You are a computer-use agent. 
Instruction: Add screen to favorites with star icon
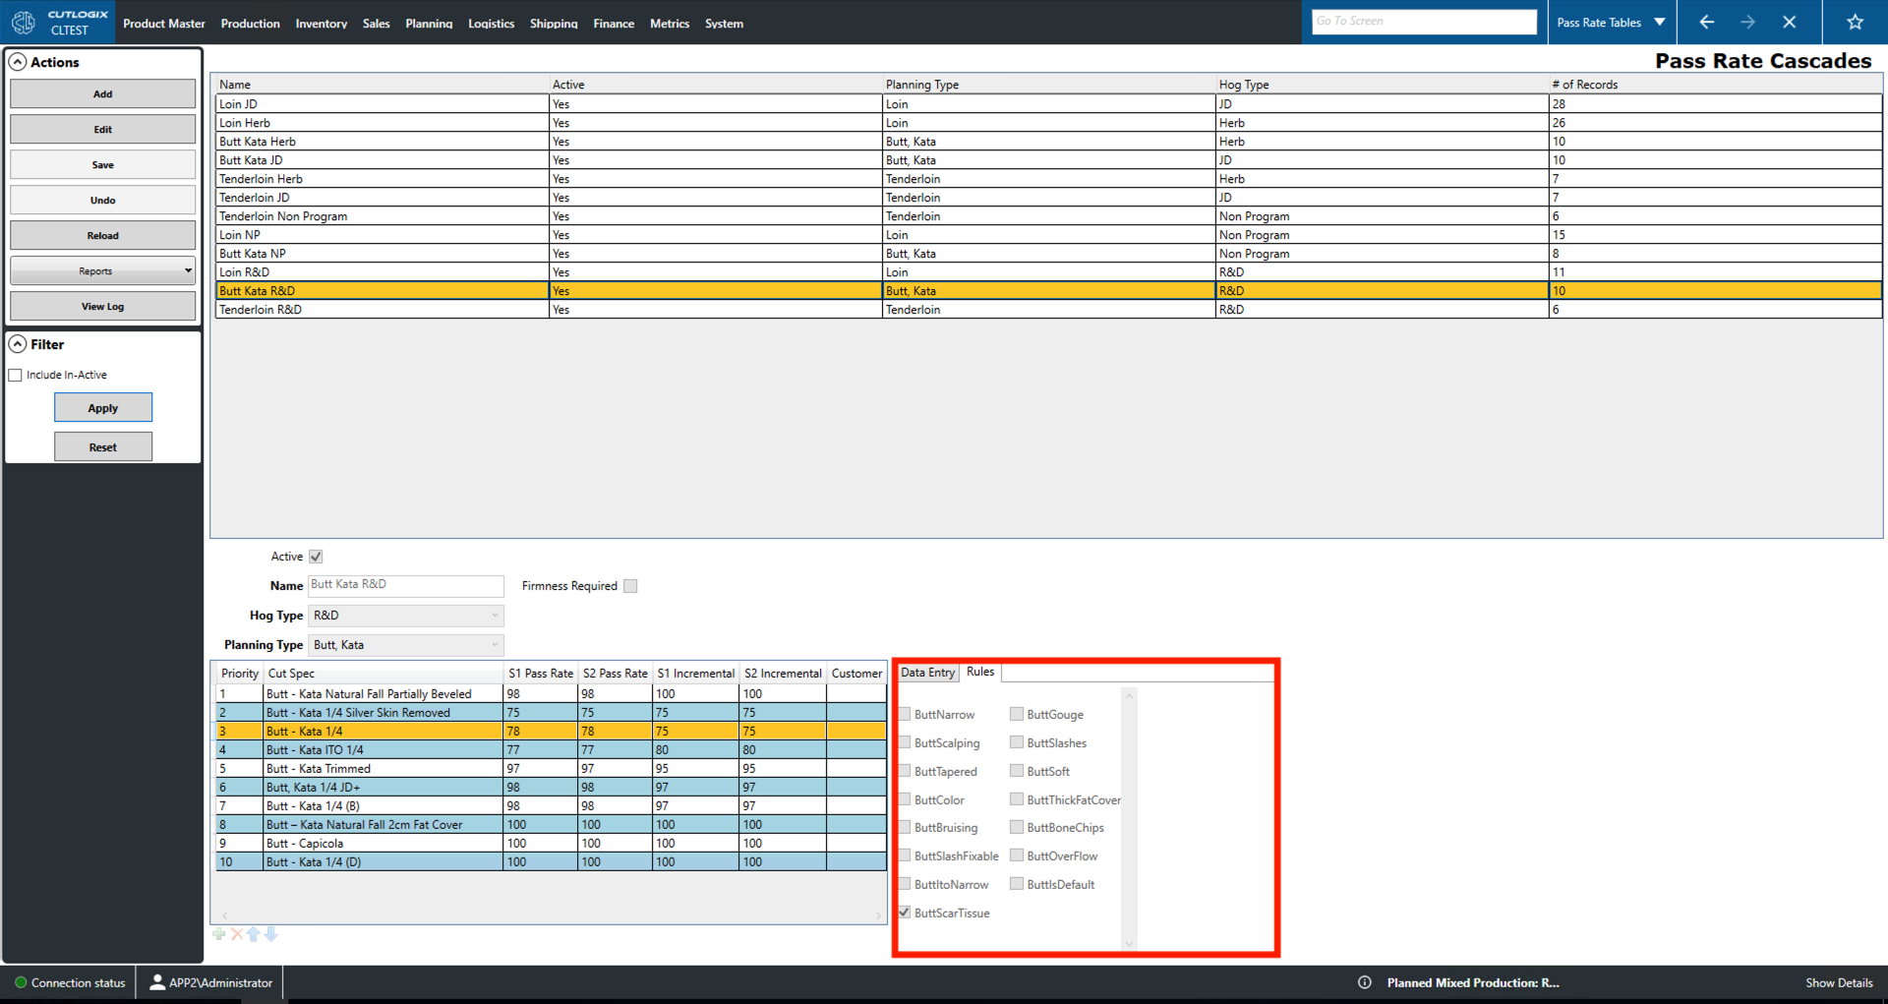(1855, 22)
